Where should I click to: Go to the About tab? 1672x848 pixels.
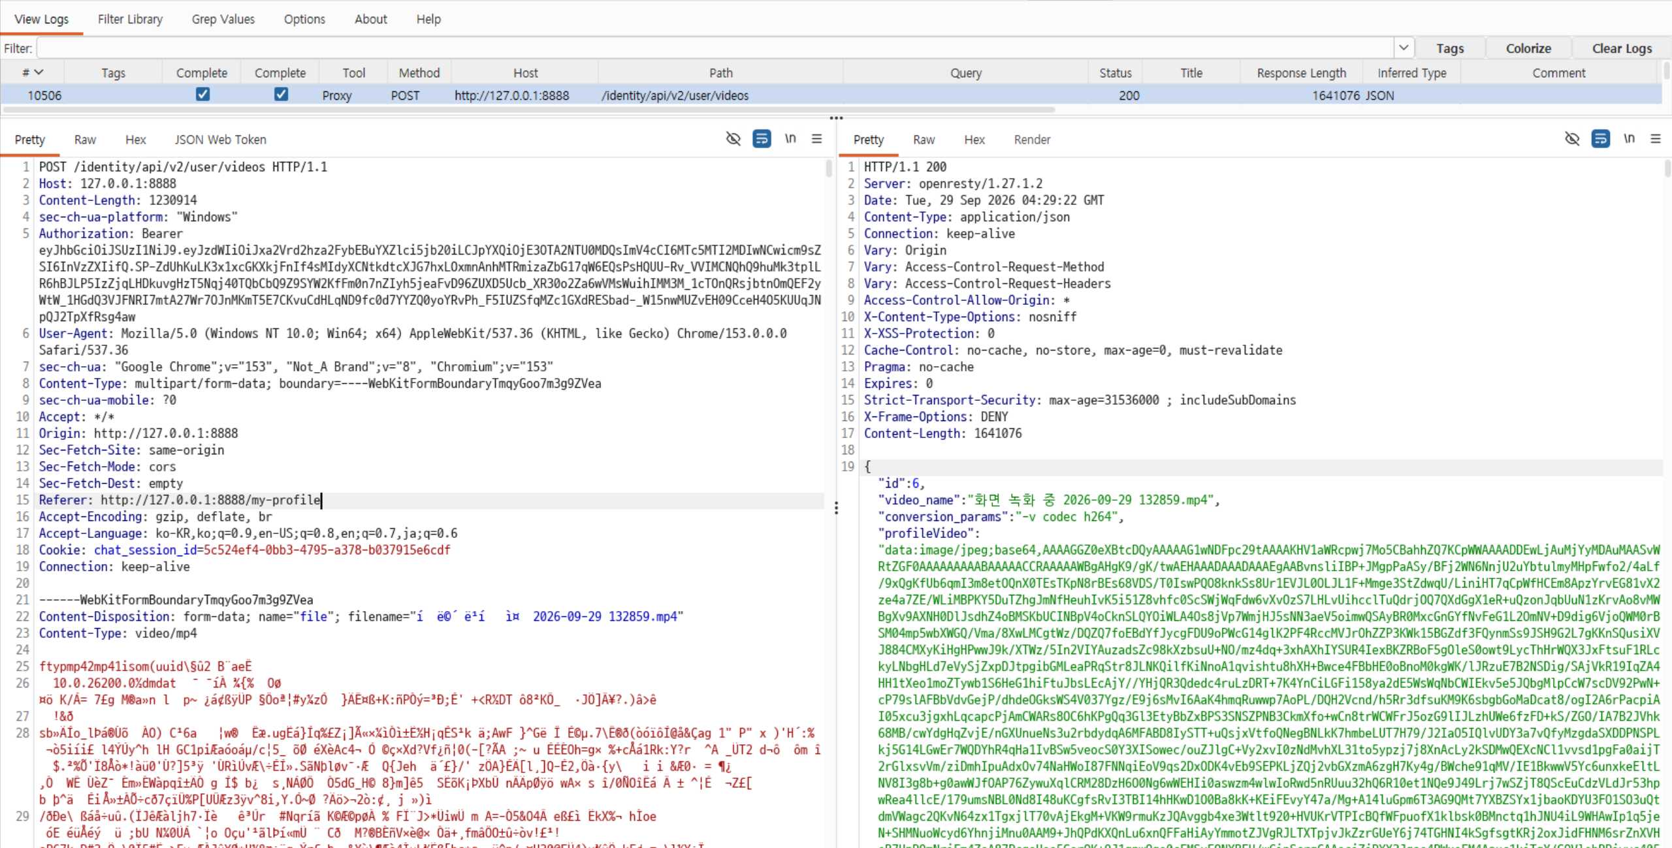370,19
